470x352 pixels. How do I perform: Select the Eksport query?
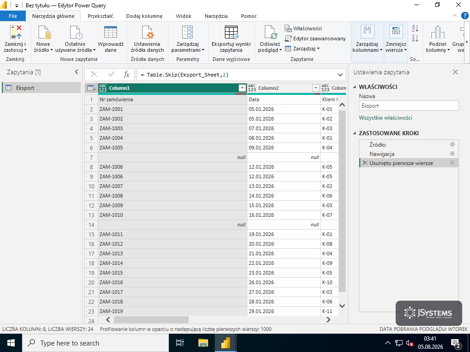point(41,88)
